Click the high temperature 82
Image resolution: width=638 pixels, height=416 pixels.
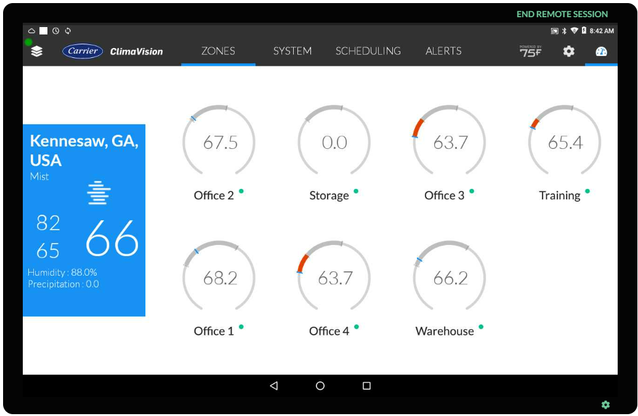coord(48,223)
